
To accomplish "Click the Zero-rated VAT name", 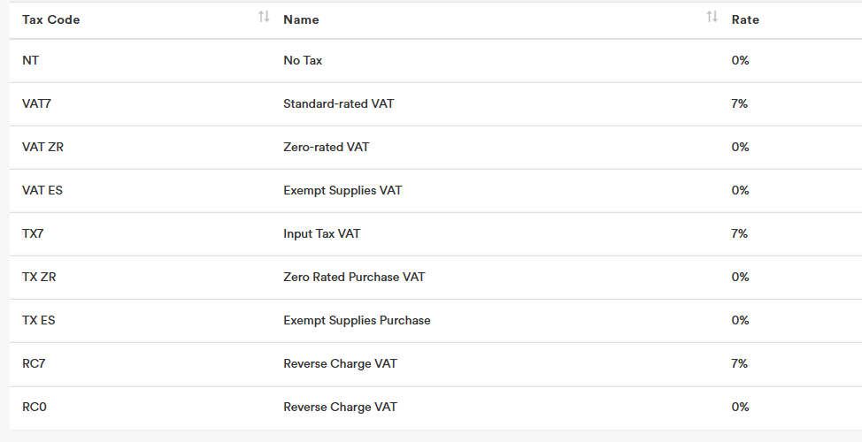I will [326, 148].
